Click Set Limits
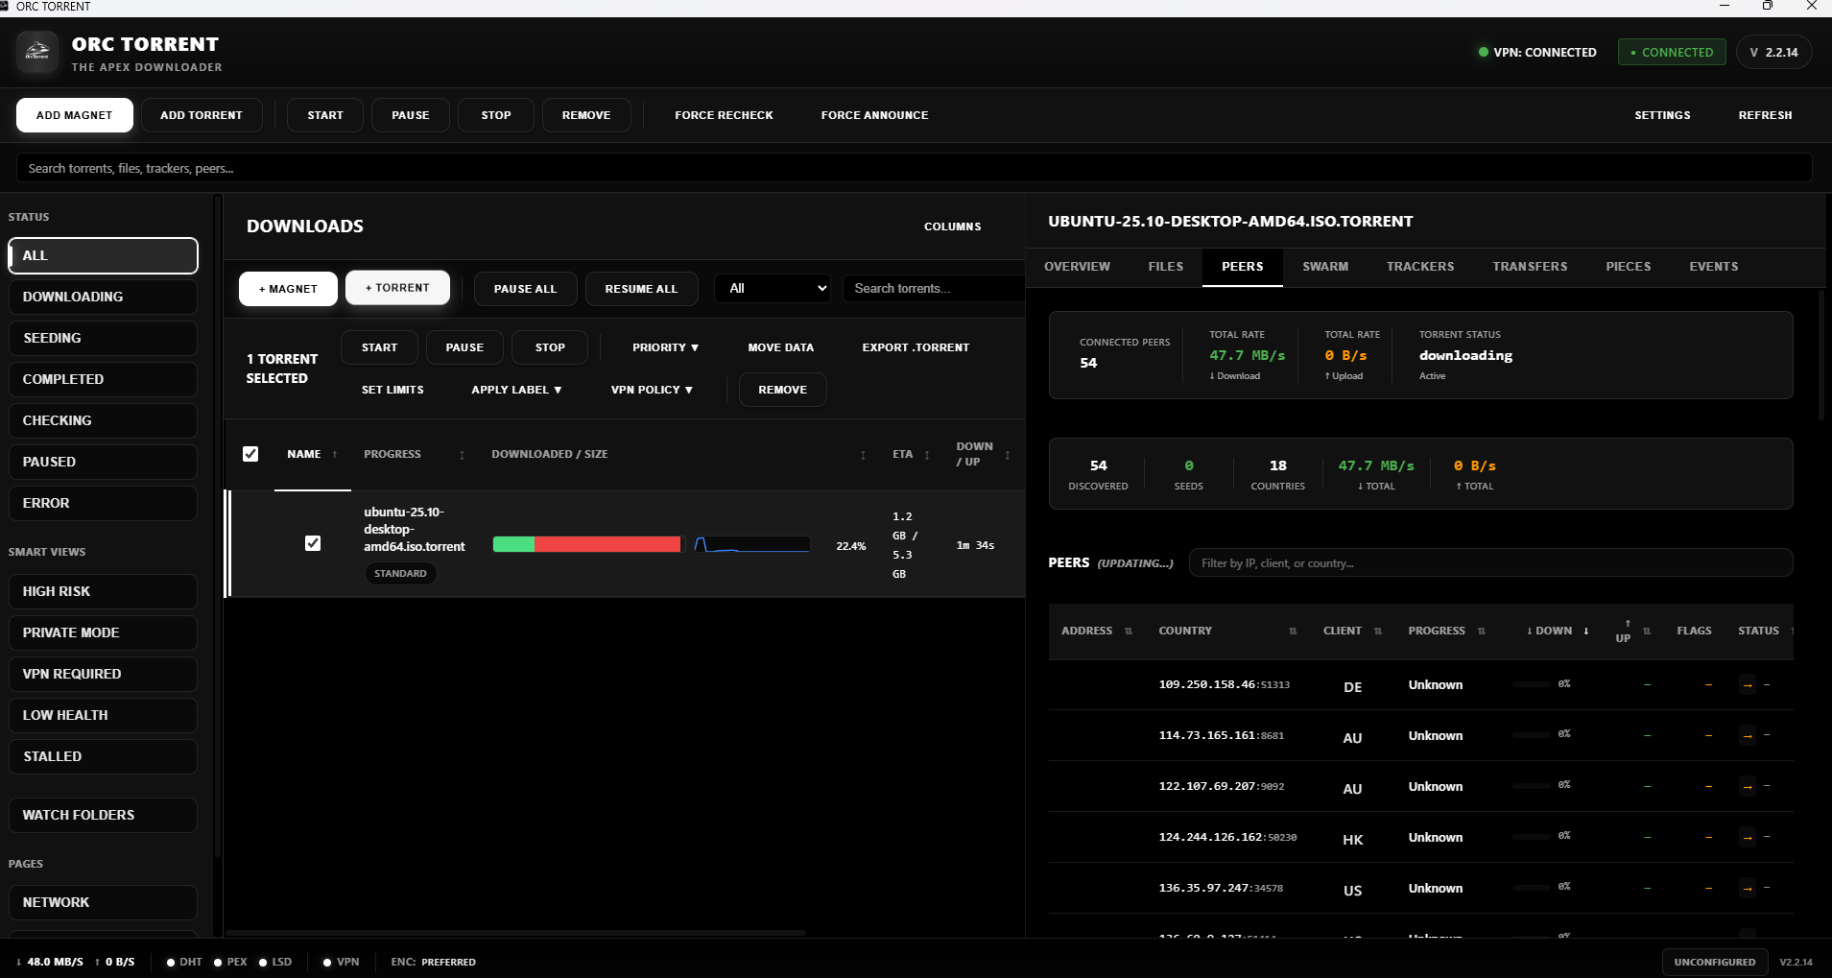This screenshot has height=978, width=1832. click(x=393, y=390)
